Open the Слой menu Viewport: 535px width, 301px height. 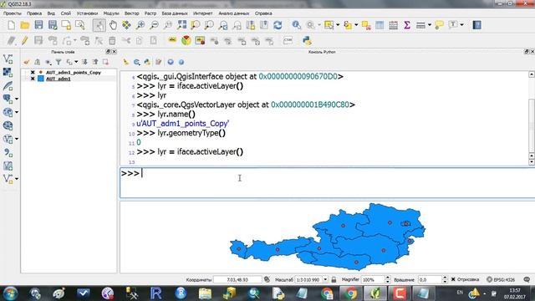point(66,13)
